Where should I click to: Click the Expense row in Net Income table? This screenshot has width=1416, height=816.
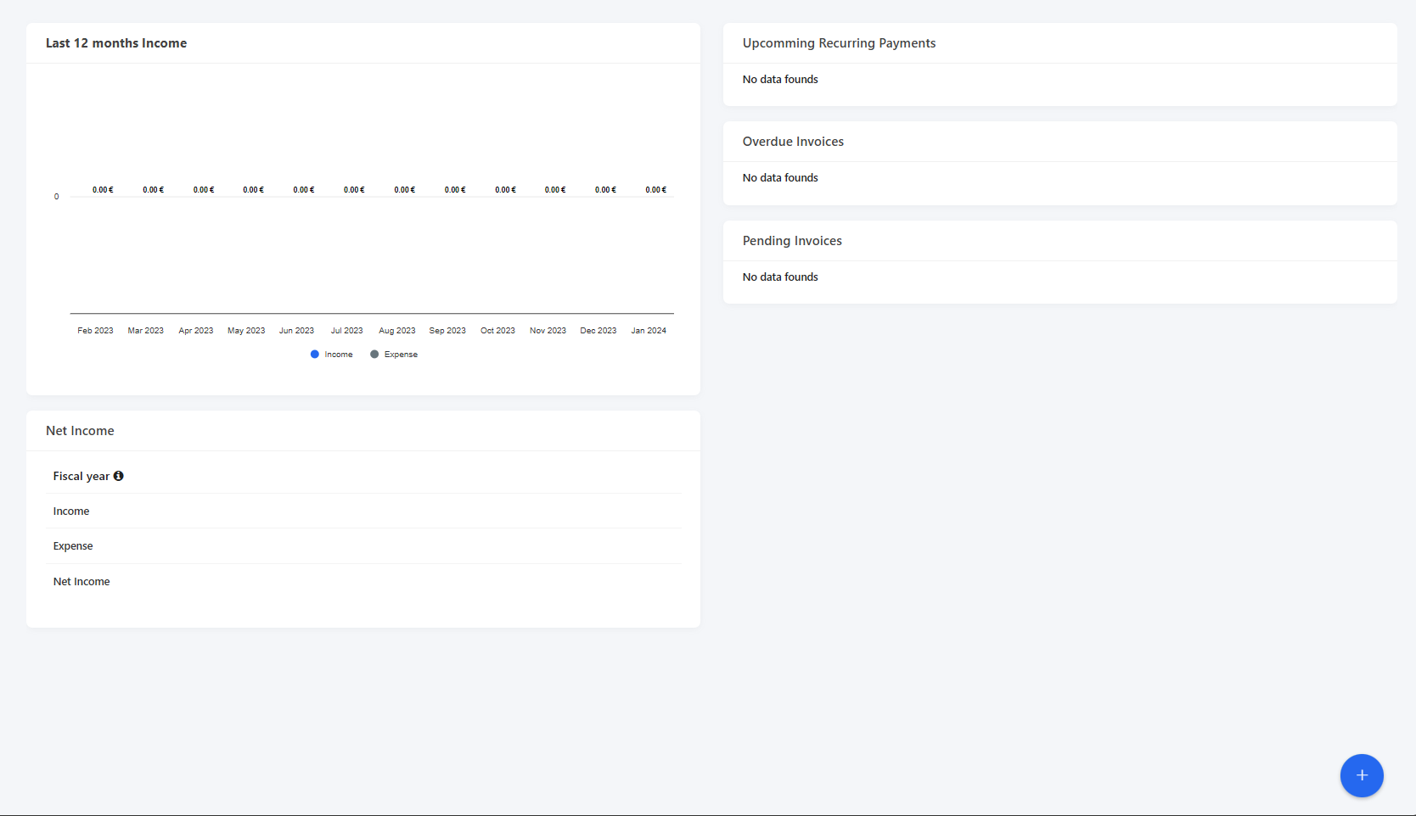tap(363, 546)
